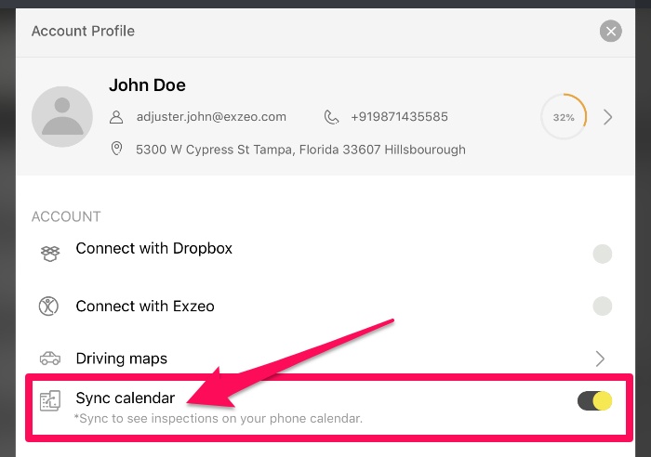
Task: Click the location pin icon
Action: 116,149
